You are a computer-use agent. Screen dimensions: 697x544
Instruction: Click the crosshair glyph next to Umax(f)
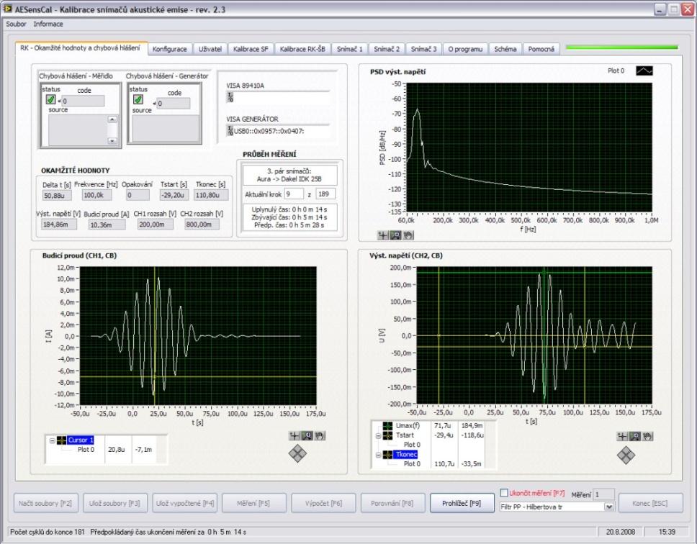[x=387, y=425]
